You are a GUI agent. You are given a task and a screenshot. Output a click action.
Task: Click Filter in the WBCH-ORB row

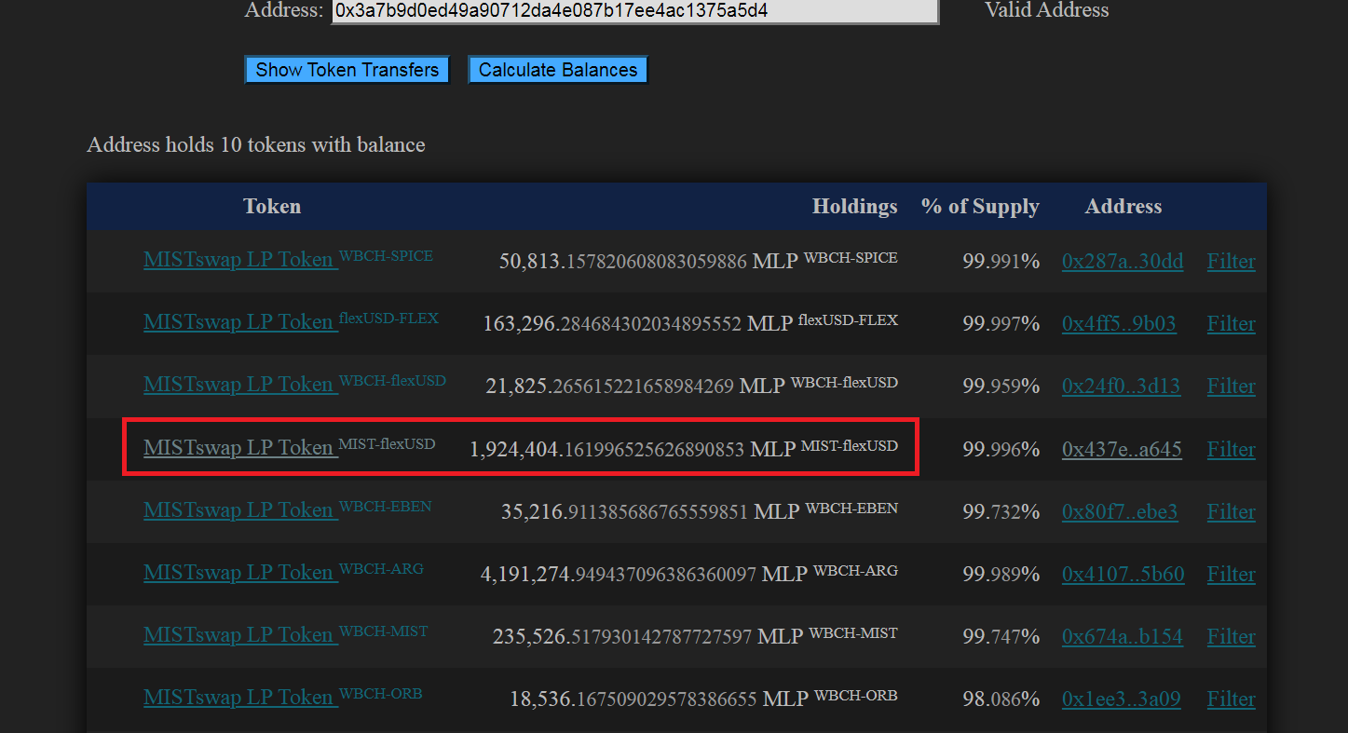(x=1232, y=699)
